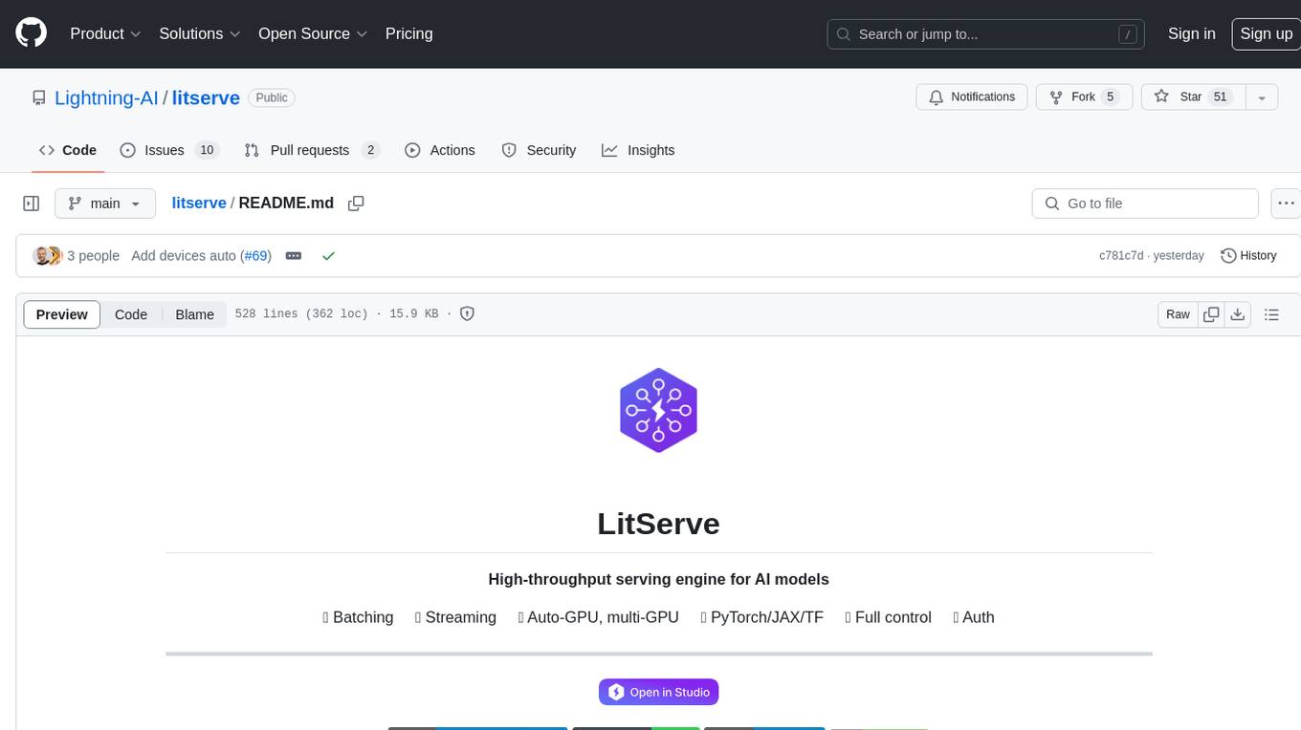The width and height of the screenshot is (1301, 730).
Task: Open commit c781c7d
Action: pyautogui.click(x=1120, y=256)
